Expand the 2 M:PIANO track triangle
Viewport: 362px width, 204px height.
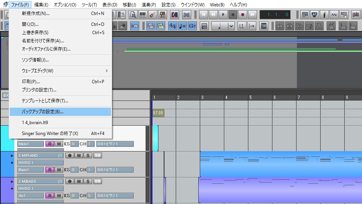tap(12, 156)
